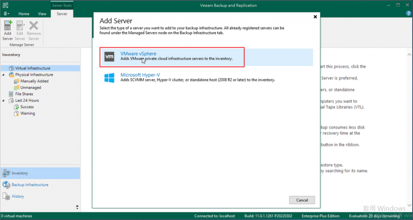Click the Inventory pane header text

pos(11,55)
